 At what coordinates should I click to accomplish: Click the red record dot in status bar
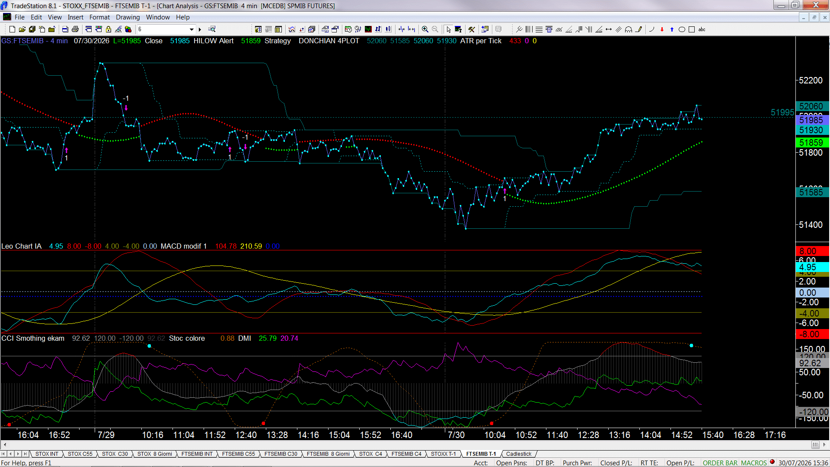point(772,462)
